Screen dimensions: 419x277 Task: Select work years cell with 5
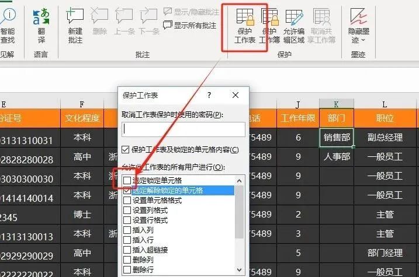point(298,253)
